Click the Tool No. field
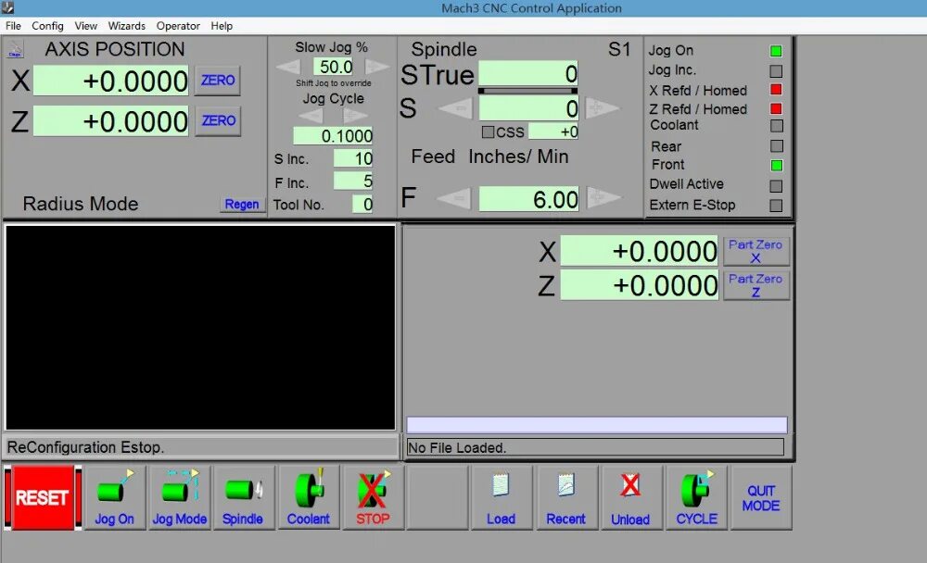Screen dimensions: 927x563 coord(362,205)
